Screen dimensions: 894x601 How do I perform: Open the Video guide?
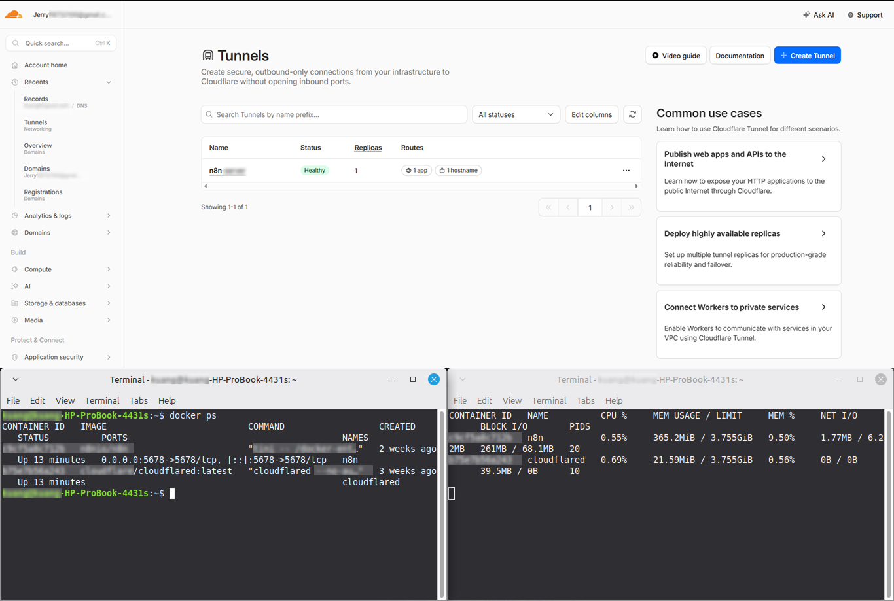(676, 56)
